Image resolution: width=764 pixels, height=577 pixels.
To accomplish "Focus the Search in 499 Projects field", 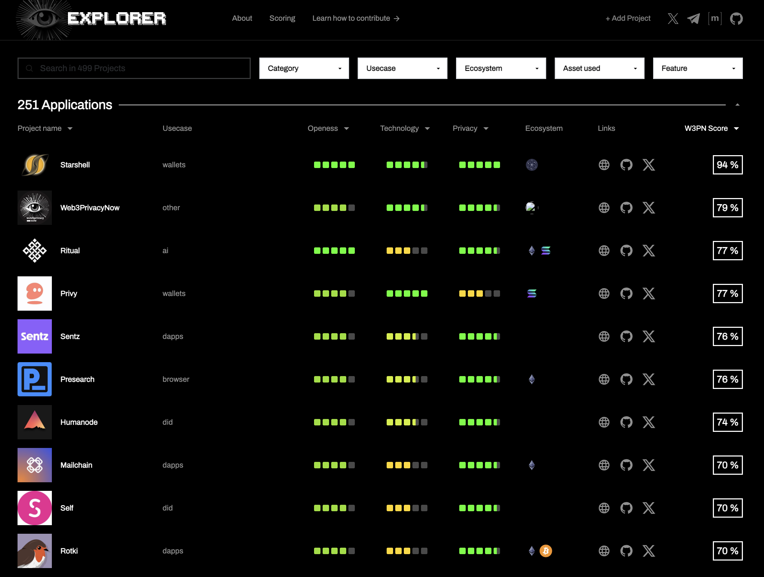I will 134,68.
